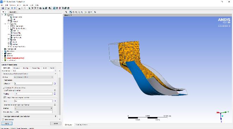The image size is (233, 129).
Task: Click the Save icon in the main toolbar
Action: coord(3,8)
